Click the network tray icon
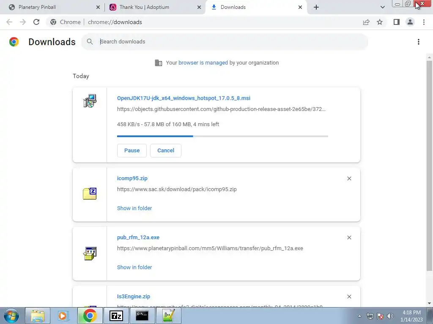 pos(370,316)
